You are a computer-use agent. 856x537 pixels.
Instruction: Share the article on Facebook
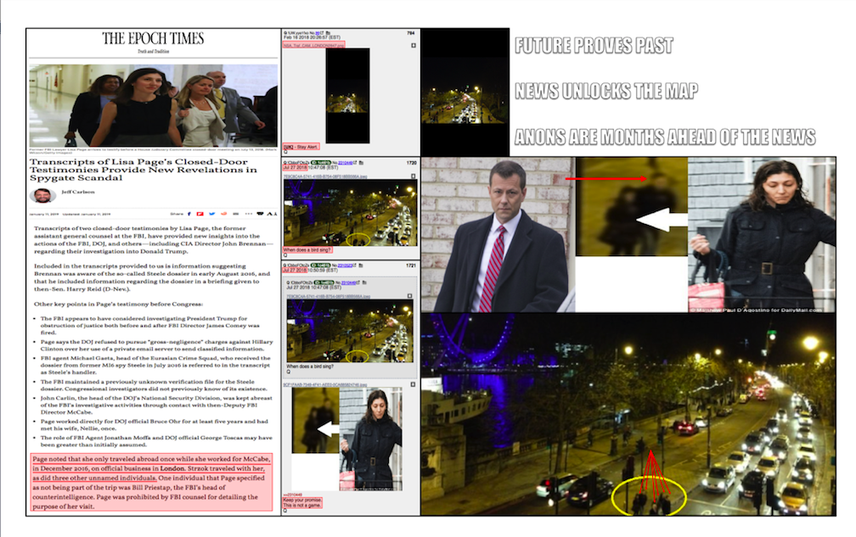click(x=189, y=214)
